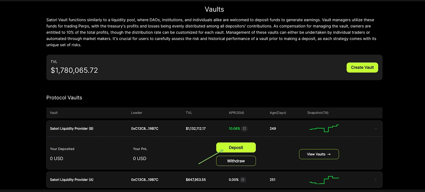Select the Age(Days) column header
The image size is (425, 192).
point(278,113)
